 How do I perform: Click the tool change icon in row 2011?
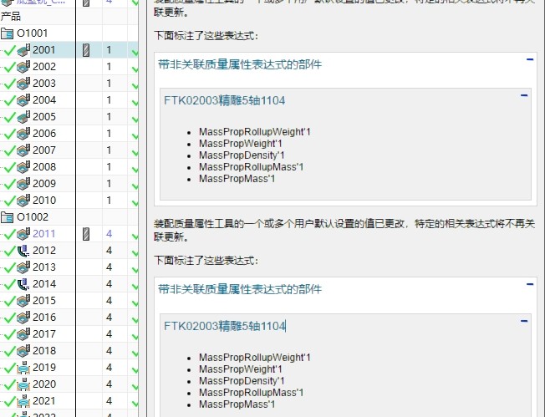coord(86,234)
